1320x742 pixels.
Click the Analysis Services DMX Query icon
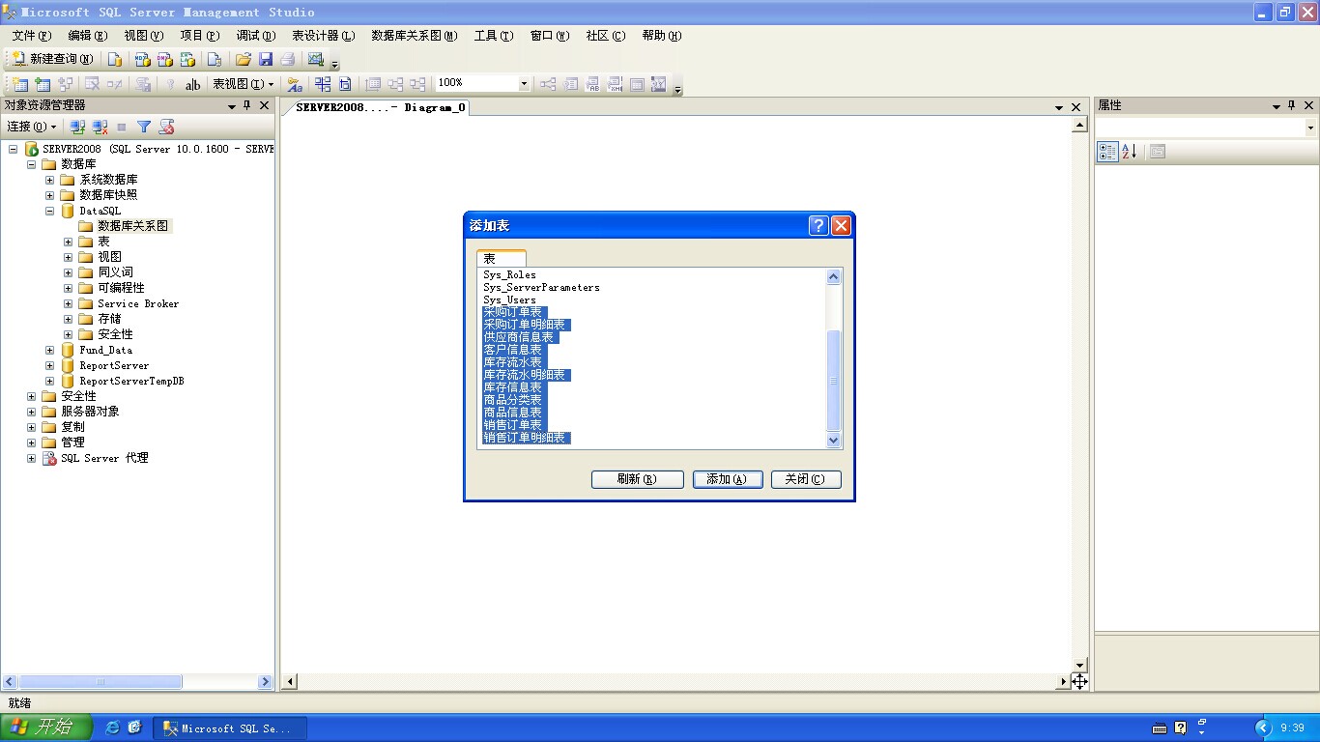[165, 59]
